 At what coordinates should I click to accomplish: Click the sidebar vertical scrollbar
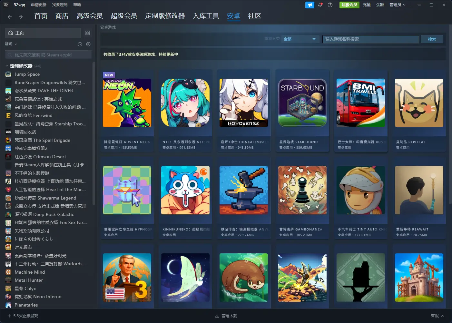94,133
